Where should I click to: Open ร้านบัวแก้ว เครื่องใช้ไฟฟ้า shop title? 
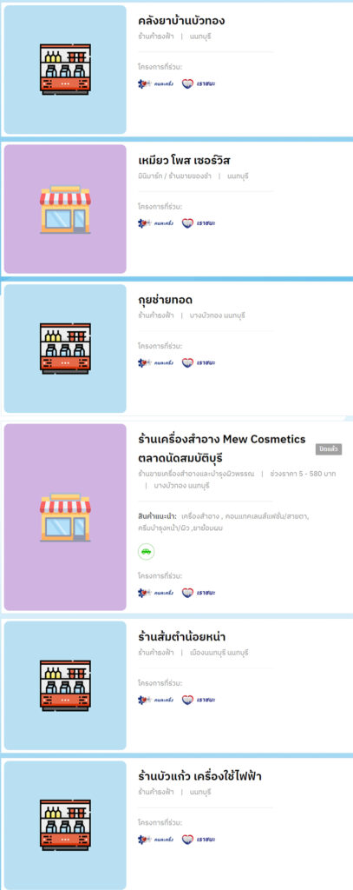click(199, 776)
